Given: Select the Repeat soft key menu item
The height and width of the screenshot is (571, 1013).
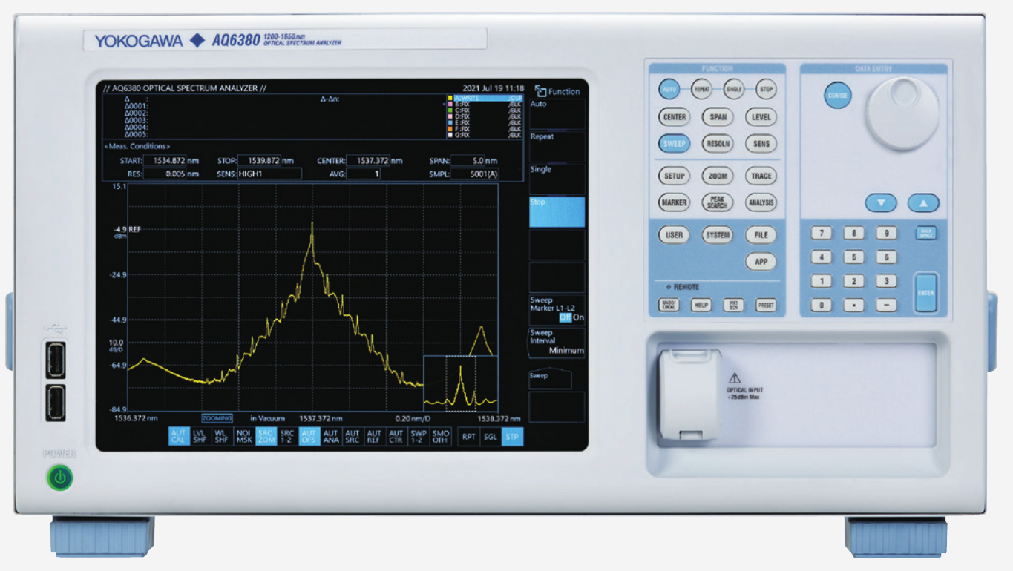Looking at the screenshot, I should (x=557, y=147).
